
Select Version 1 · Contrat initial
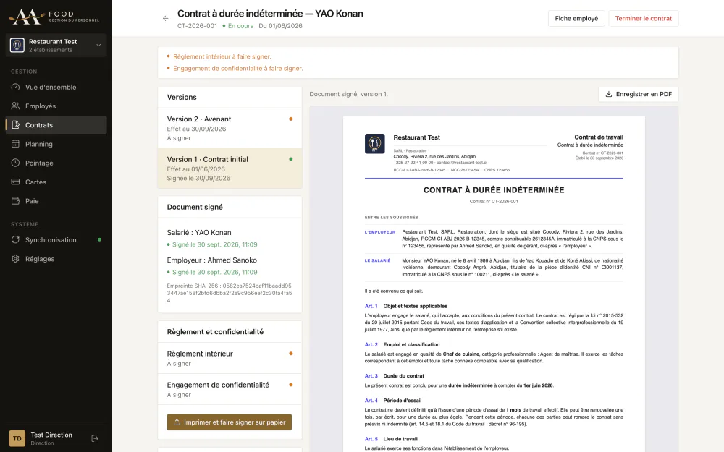(x=230, y=169)
